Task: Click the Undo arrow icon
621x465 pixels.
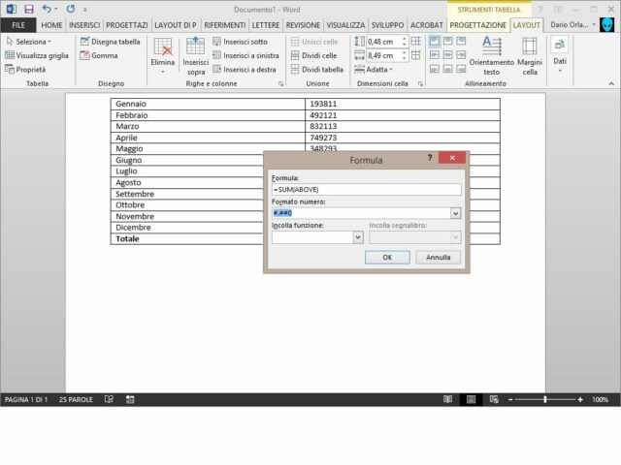Action: (47, 9)
